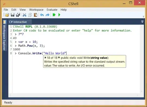Click the result "1000" line
The width and height of the screenshot is (147, 107).
tap(17, 50)
